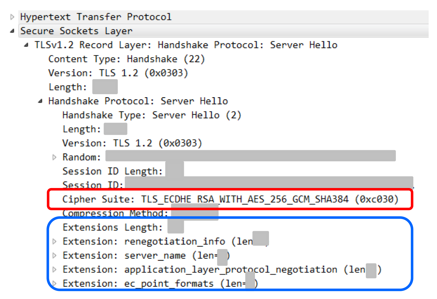Collapse the Secure Sockets Layer node
Screen dimensions: 437x299
pos(12,31)
